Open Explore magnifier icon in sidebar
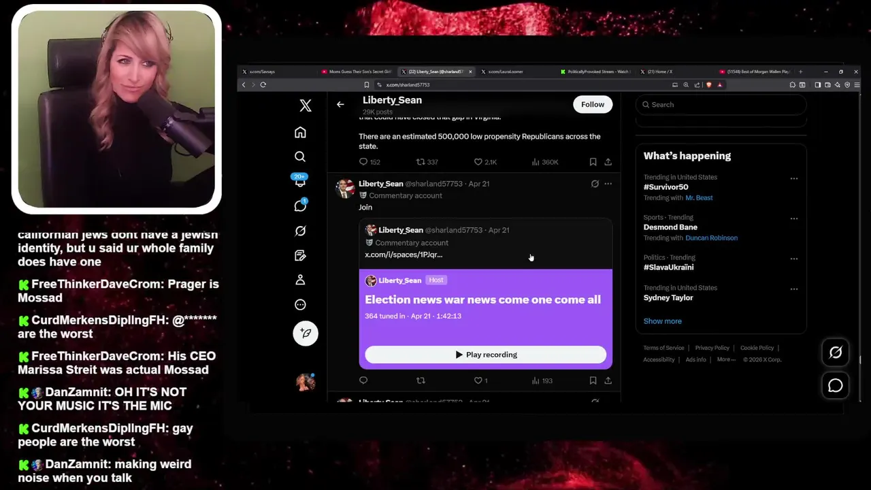This screenshot has height=490, width=871. 300,157
